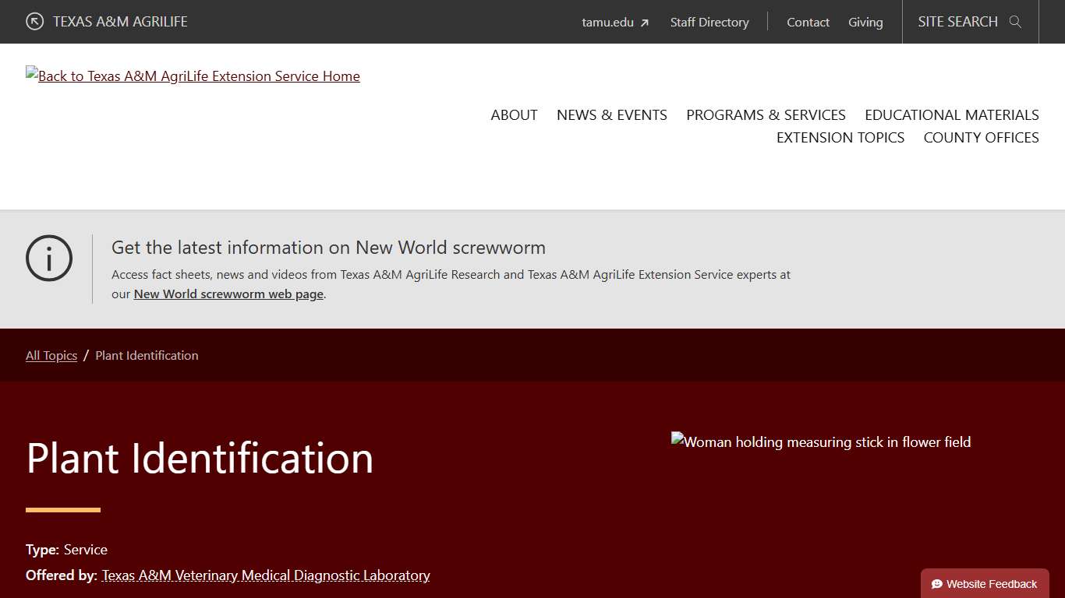The width and height of the screenshot is (1065, 598).
Task: Click the information circle icon
Action: pos(48,258)
